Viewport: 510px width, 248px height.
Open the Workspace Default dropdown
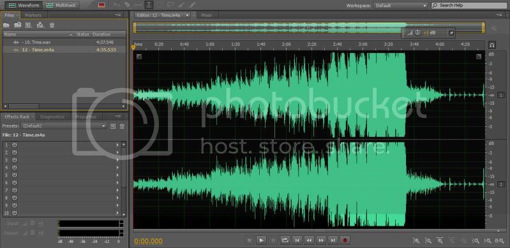tap(401, 6)
